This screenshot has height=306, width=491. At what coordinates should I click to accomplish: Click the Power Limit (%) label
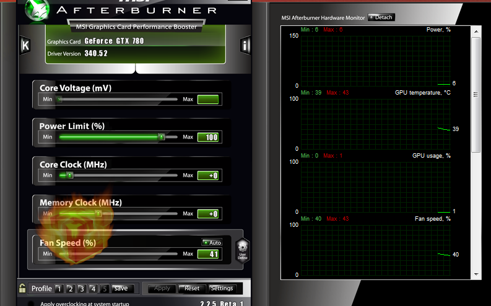[72, 126]
